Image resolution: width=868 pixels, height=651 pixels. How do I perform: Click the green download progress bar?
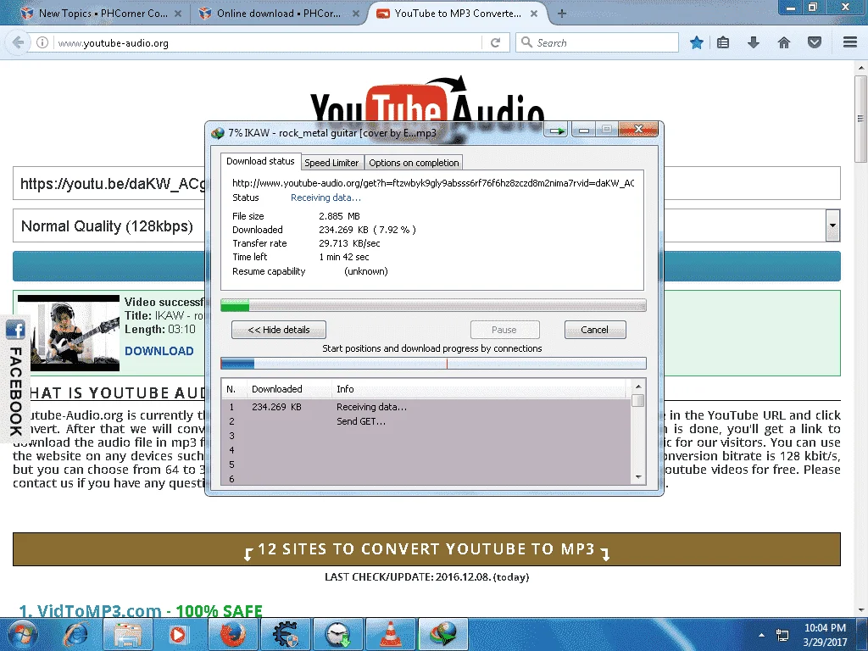coord(433,305)
